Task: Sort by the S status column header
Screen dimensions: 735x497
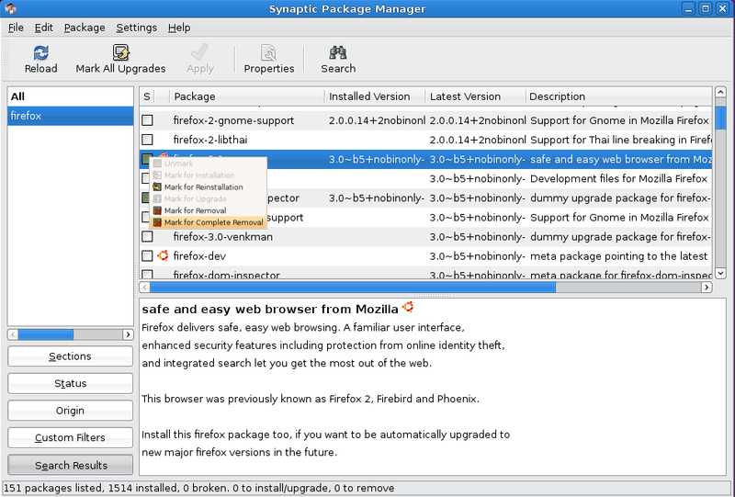Action: [x=147, y=96]
